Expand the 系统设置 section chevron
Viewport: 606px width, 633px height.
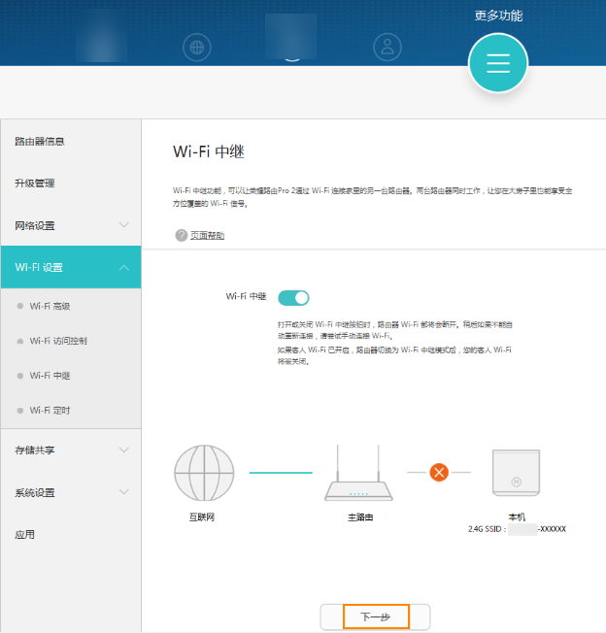tap(123, 492)
